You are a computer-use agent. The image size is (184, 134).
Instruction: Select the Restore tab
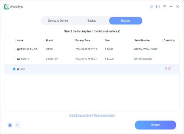tap(126, 21)
